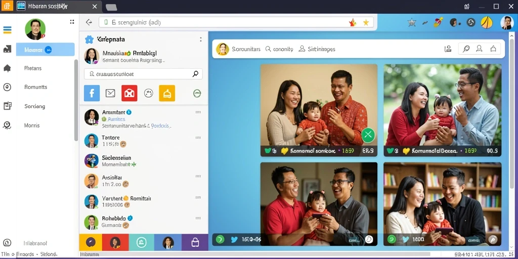Open the envelope mail icon
518x259 pixels.
pyautogui.click(x=110, y=93)
